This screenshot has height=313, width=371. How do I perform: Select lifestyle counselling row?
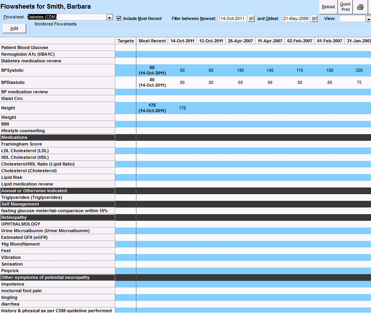pyautogui.click(x=57, y=131)
